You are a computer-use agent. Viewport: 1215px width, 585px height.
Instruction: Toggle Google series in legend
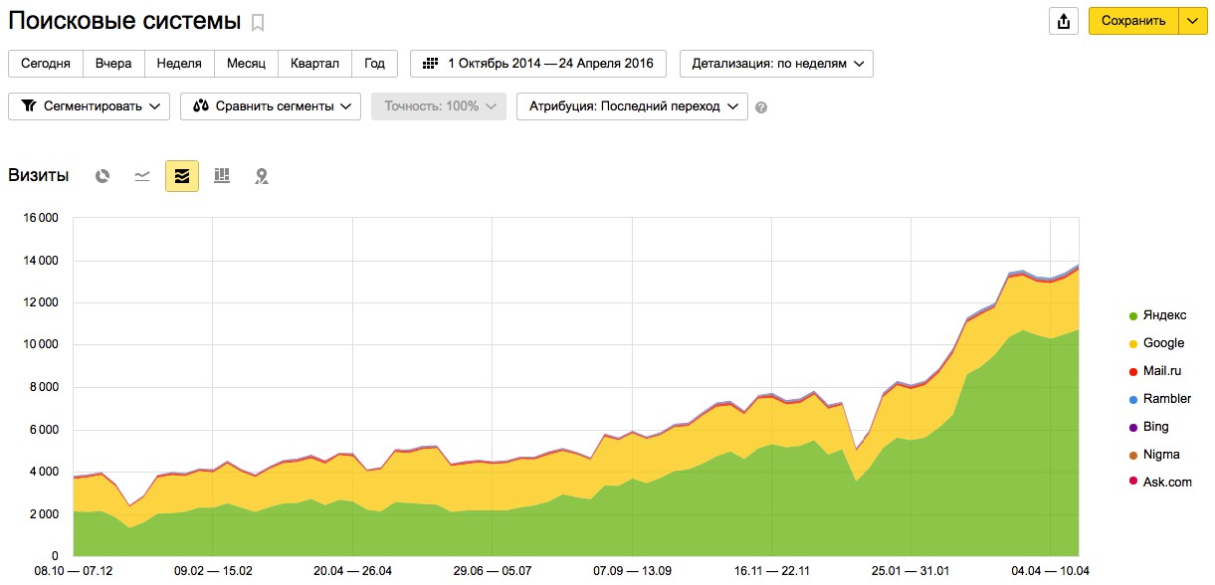coord(1155,343)
